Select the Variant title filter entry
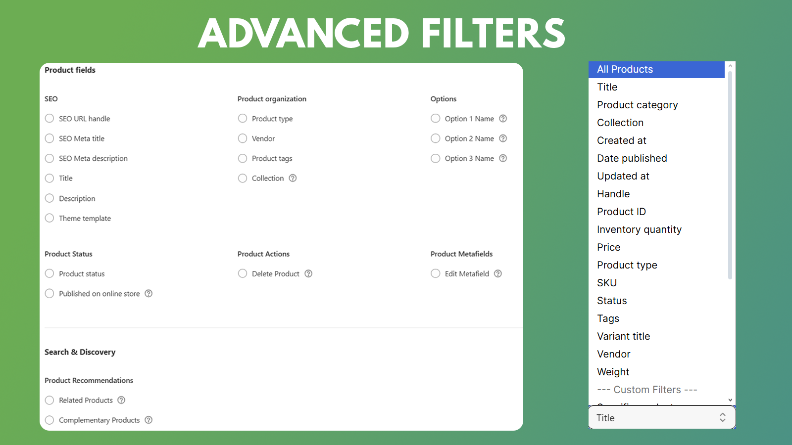 (x=623, y=336)
